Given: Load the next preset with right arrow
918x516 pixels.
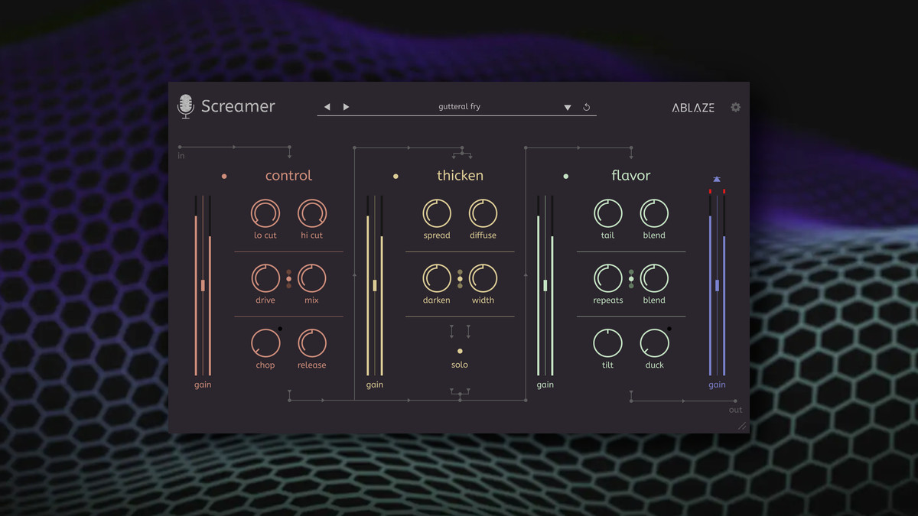Looking at the screenshot, I should tap(346, 107).
